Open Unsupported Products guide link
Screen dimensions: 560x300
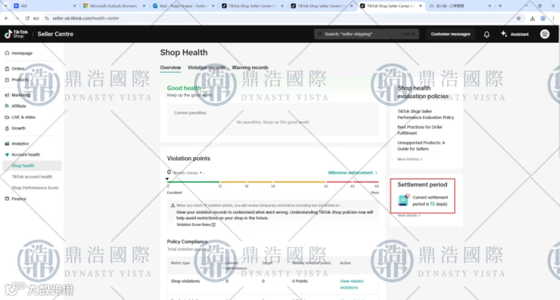pos(421,145)
